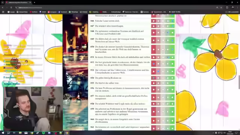Open the green Spotify icon in taskbar

43,133
